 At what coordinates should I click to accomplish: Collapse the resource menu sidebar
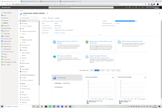pos(38,18)
